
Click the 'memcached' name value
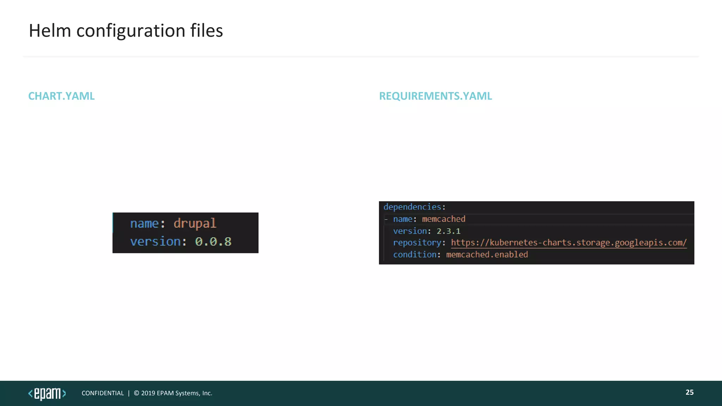[443, 219]
